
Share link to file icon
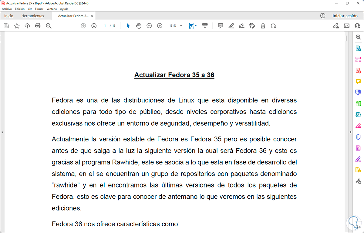[x=336, y=26]
